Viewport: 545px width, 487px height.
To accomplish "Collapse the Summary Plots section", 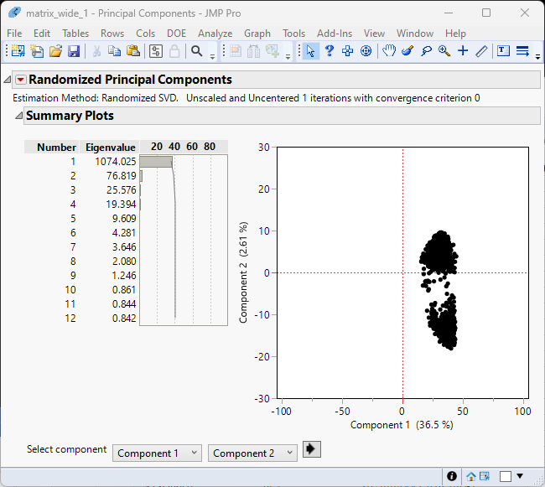I will click(18, 116).
